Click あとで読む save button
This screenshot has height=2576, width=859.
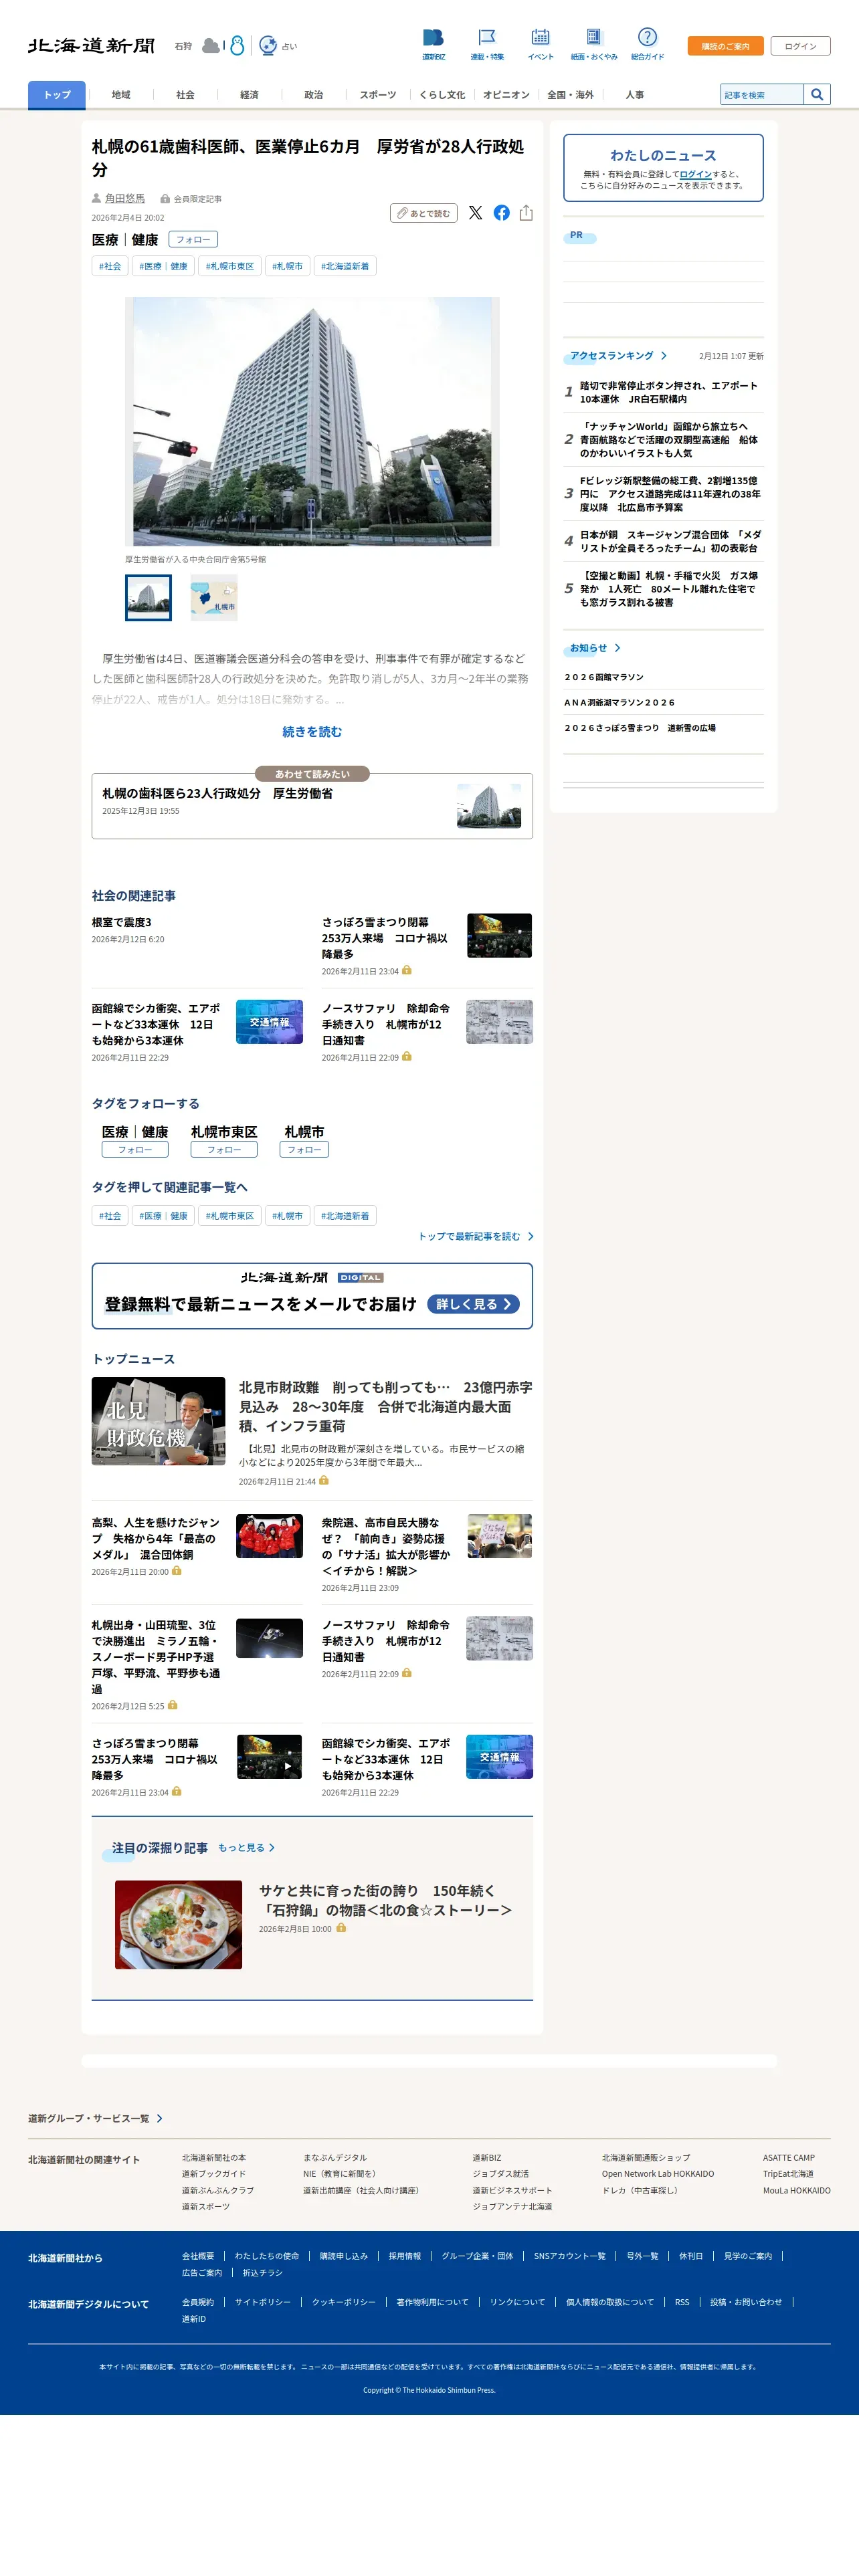point(424,213)
